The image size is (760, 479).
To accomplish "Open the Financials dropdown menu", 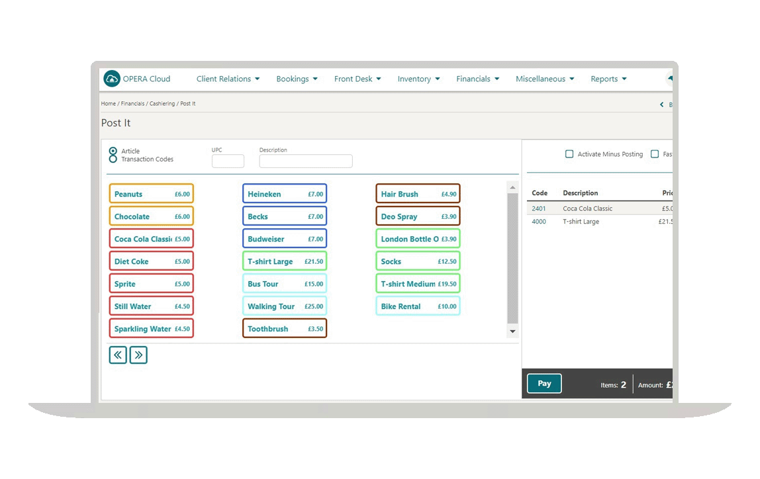I will coord(477,79).
